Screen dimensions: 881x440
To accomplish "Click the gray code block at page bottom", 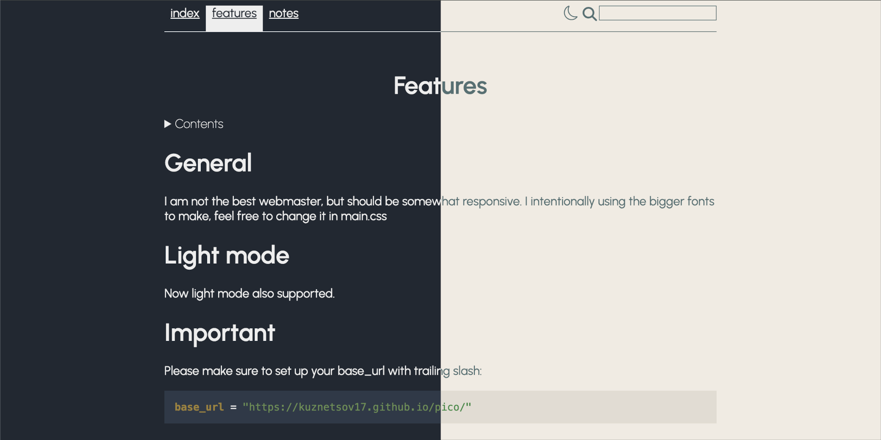I will tap(440, 407).
